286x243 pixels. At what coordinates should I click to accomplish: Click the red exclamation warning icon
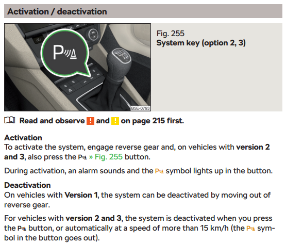90,121
